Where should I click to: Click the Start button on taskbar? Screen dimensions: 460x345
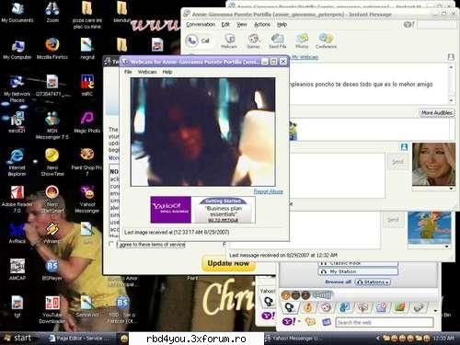[17, 339]
